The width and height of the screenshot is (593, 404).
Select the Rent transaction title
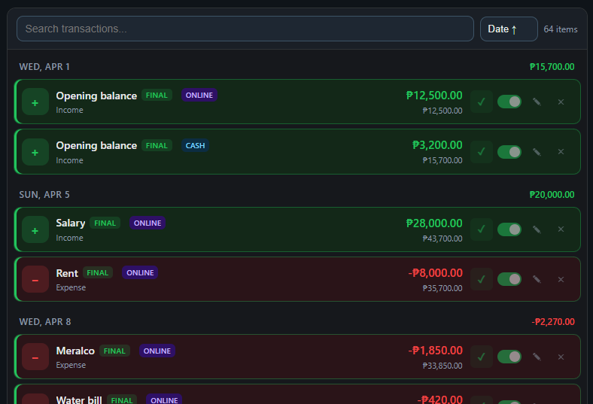pos(67,273)
